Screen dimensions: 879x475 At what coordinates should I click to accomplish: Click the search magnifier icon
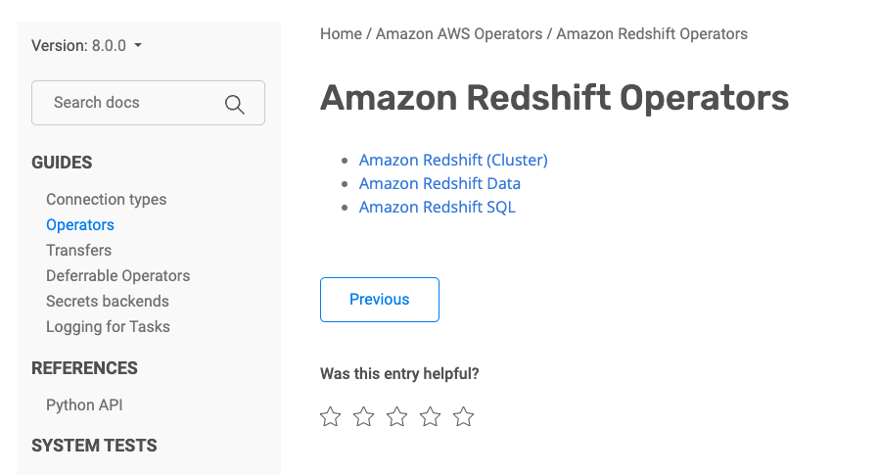234,105
